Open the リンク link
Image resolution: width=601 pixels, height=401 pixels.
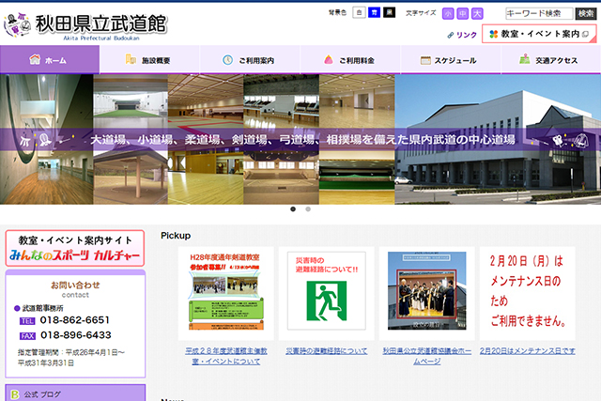[462, 35]
